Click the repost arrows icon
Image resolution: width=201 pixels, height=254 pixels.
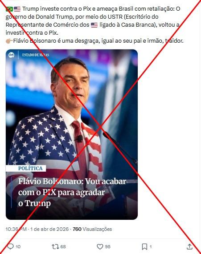[x=55, y=247]
